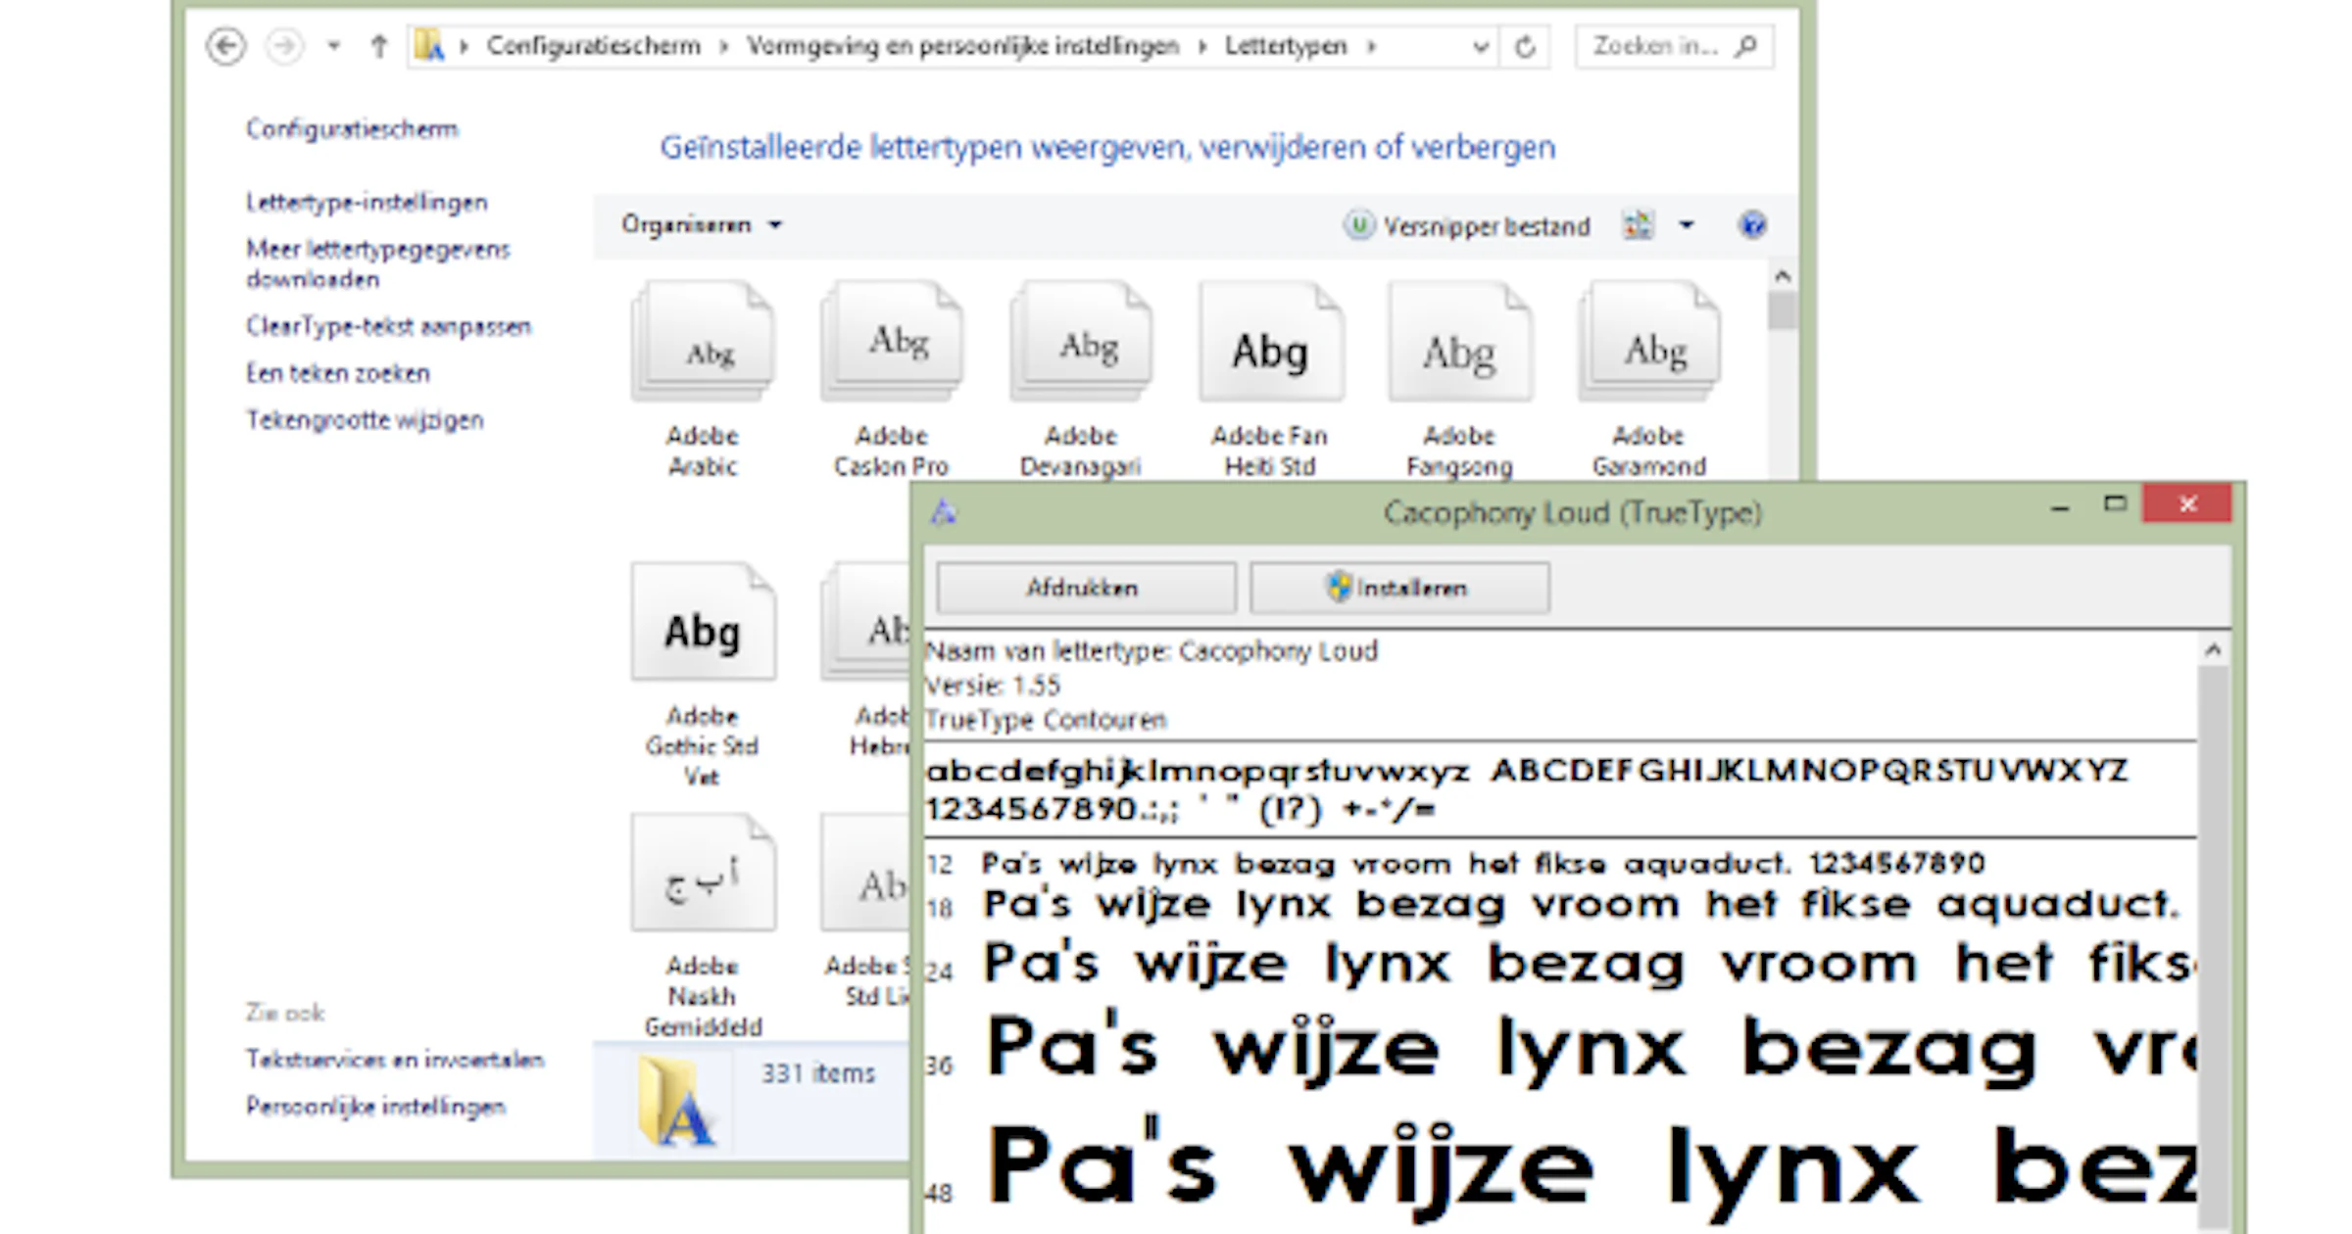Open Tekstservices en invoertalen link
This screenshot has height=1234, width=2352.
click(395, 1059)
